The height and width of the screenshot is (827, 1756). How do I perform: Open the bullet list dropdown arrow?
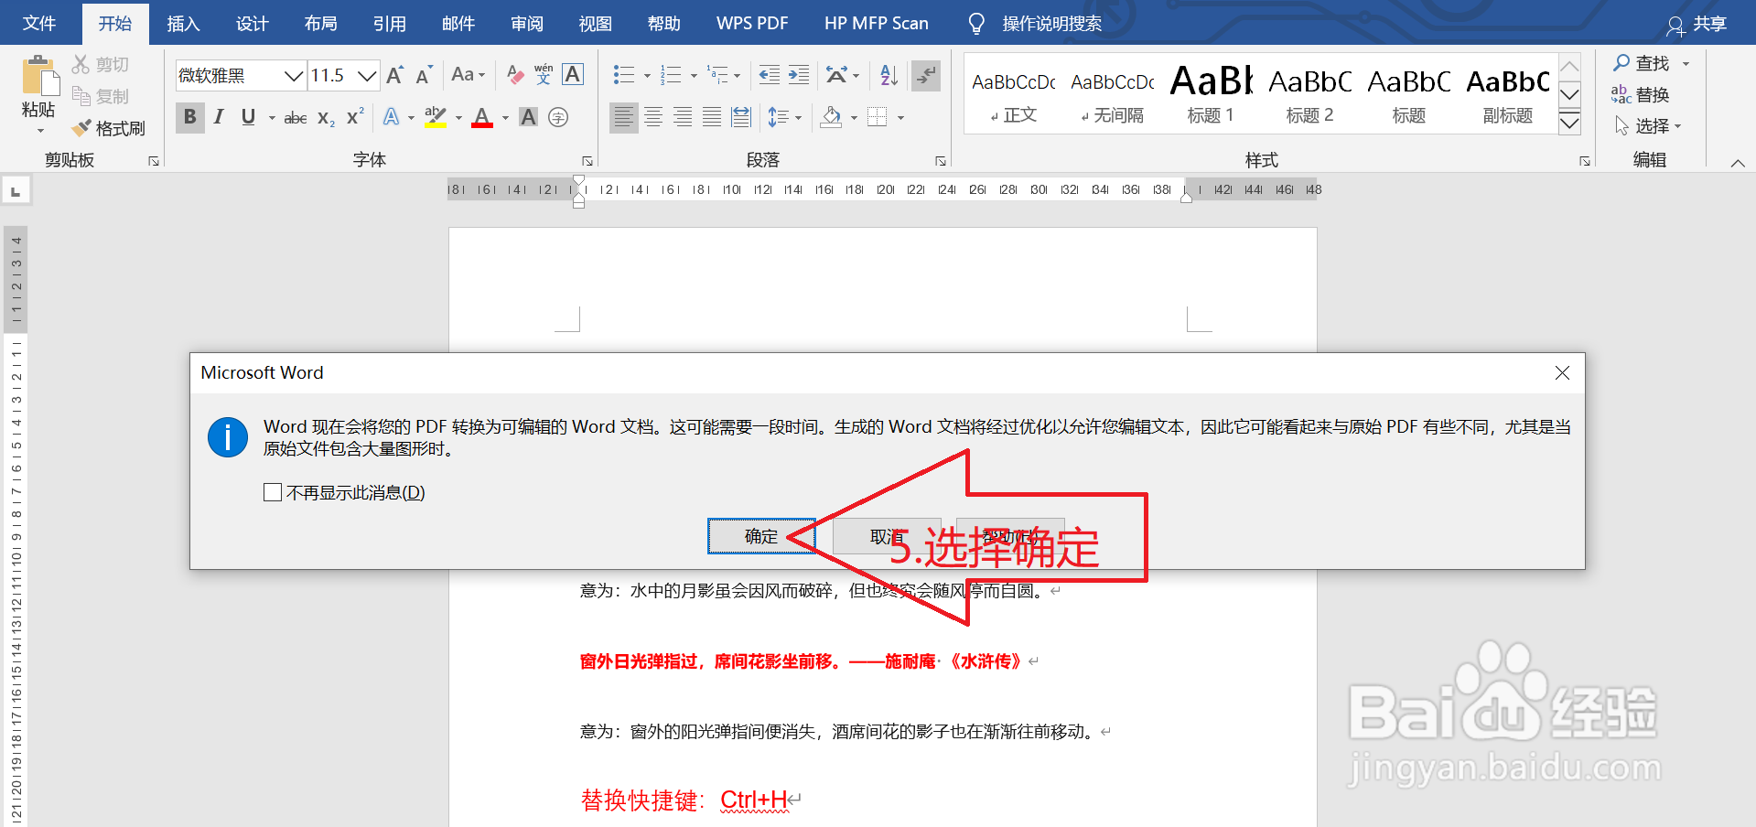click(x=647, y=76)
